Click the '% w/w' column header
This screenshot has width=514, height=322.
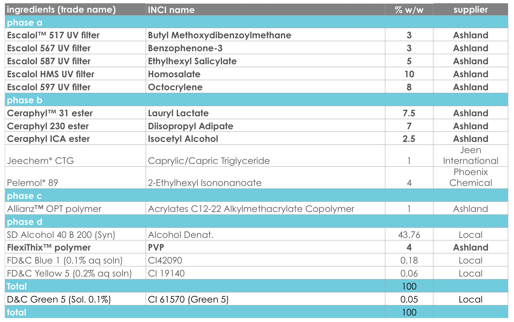(x=409, y=10)
